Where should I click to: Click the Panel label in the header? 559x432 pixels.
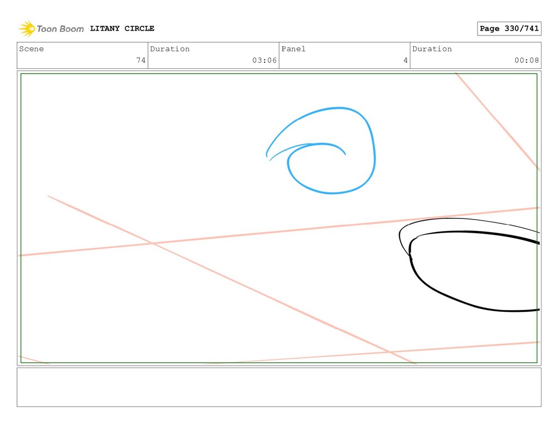[293, 49]
